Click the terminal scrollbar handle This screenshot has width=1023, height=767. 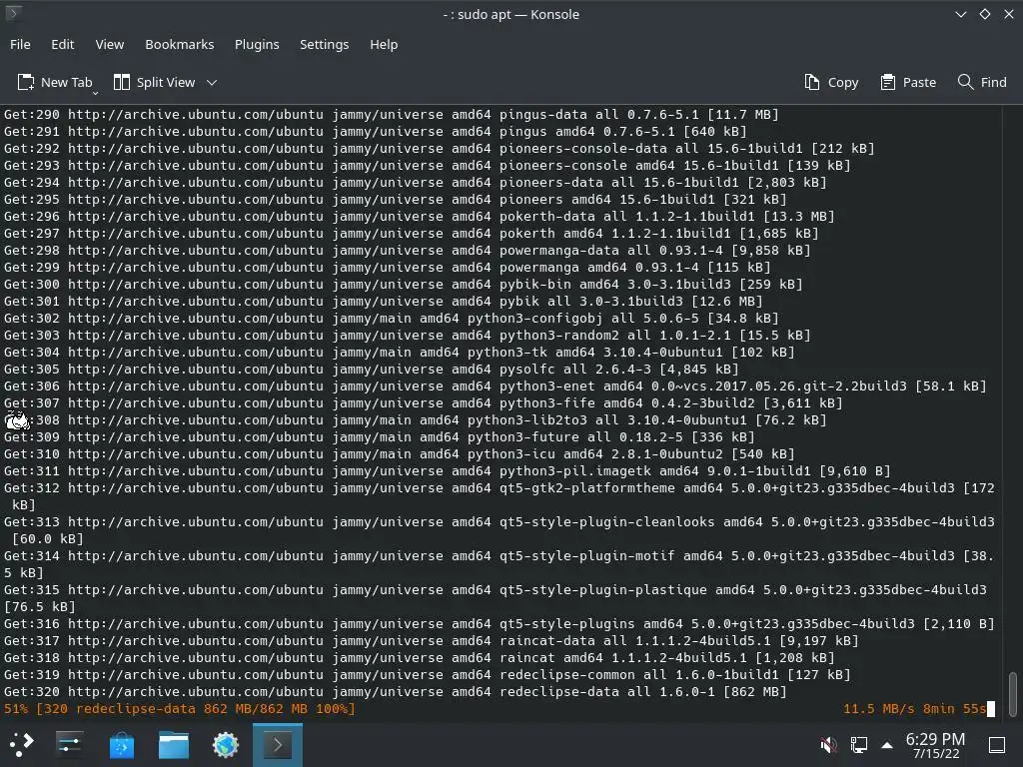1013,694
